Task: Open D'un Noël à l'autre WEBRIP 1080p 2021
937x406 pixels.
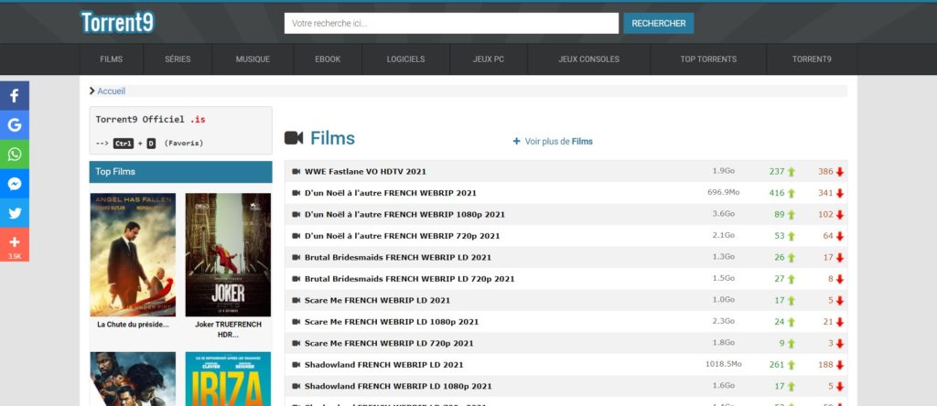Action: point(404,214)
